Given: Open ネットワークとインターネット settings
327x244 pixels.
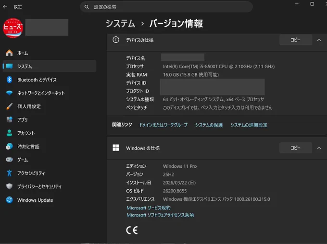Looking at the screenshot, I should [49, 93].
